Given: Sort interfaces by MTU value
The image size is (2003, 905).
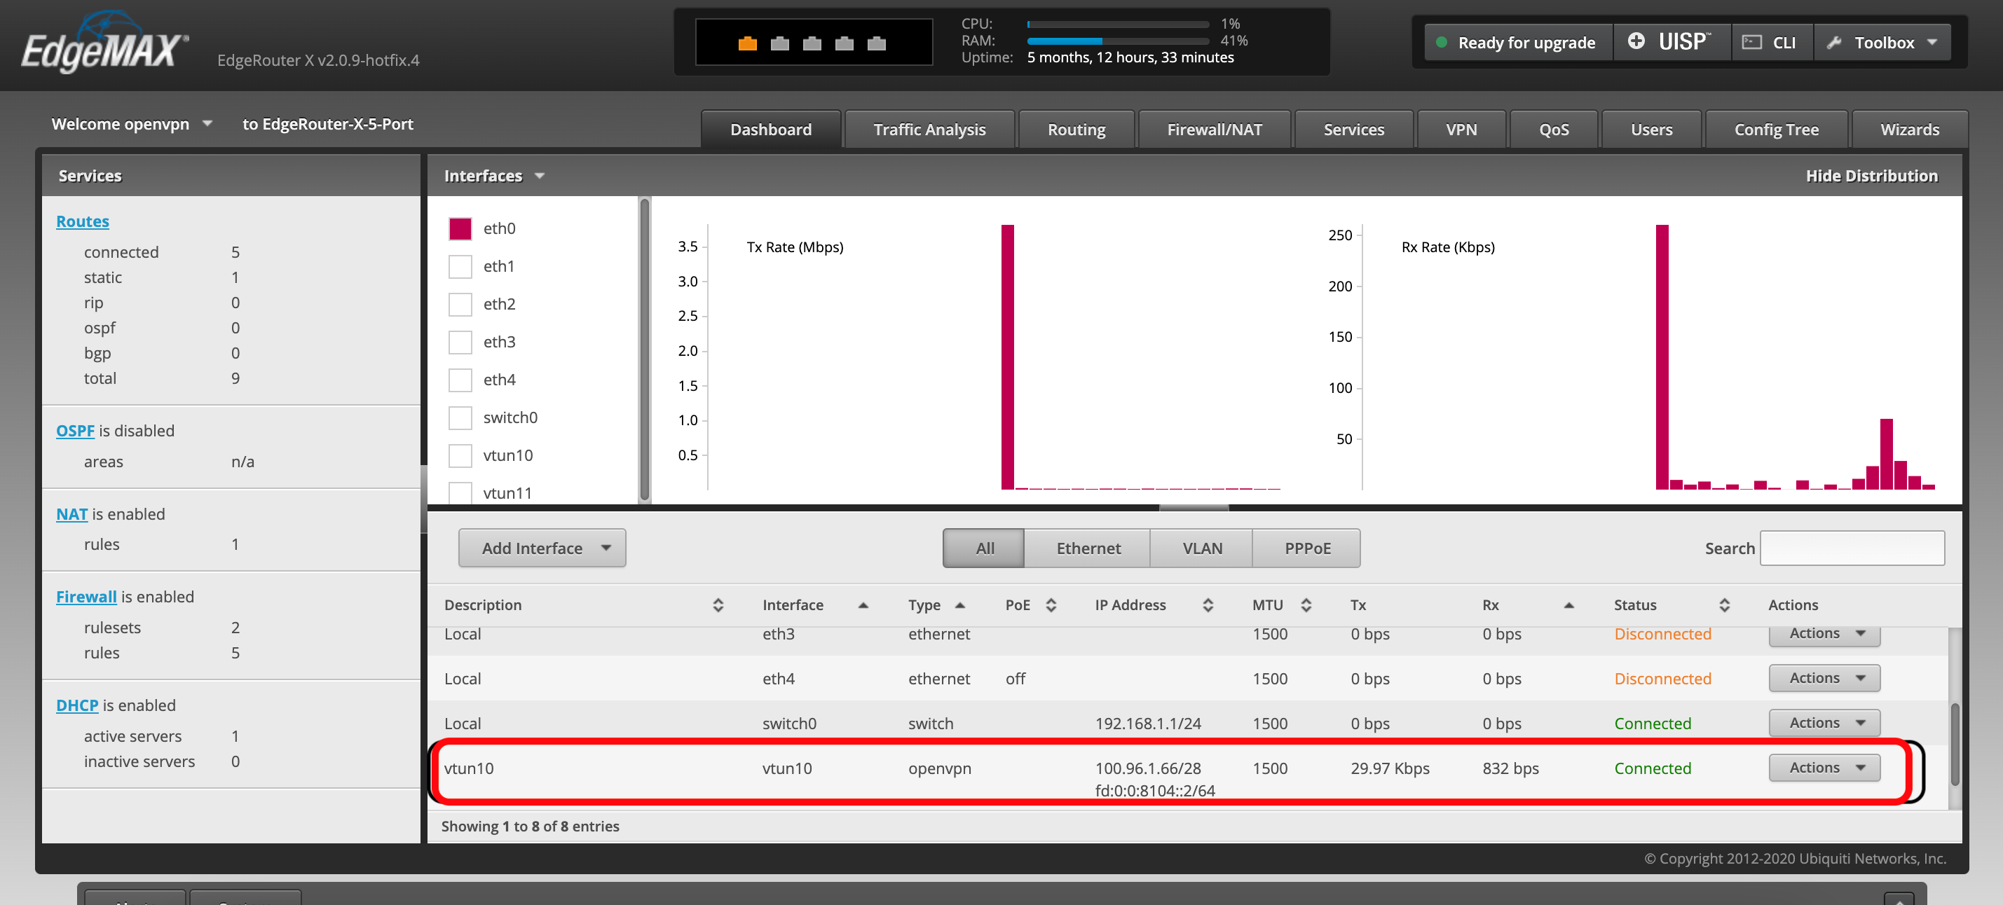Looking at the screenshot, I should click(1305, 605).
